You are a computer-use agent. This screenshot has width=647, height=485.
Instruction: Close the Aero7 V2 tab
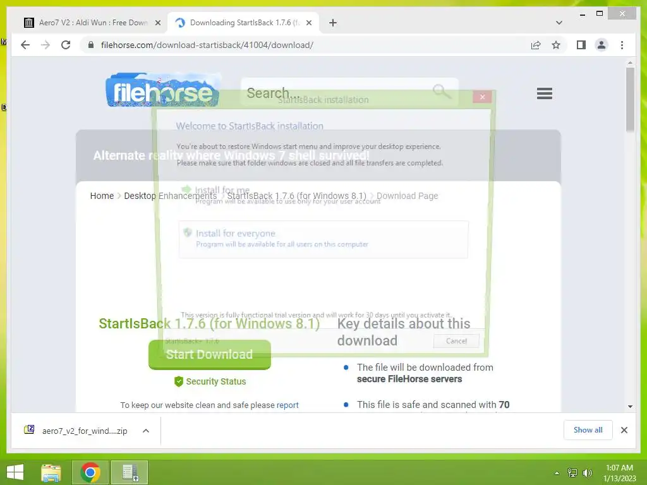(x=157, y=23)
